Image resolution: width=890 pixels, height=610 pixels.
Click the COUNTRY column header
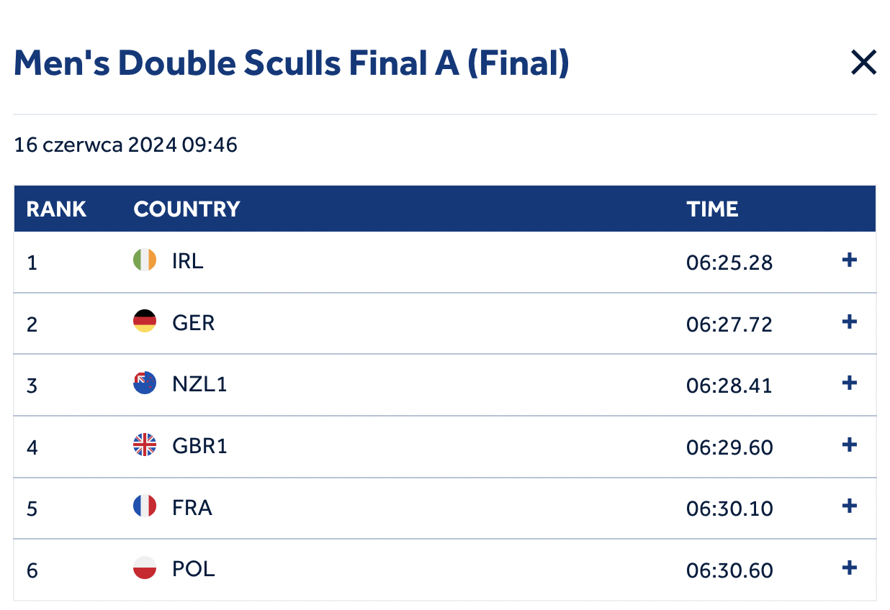186,209
